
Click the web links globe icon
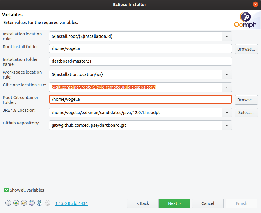[40, 203]
